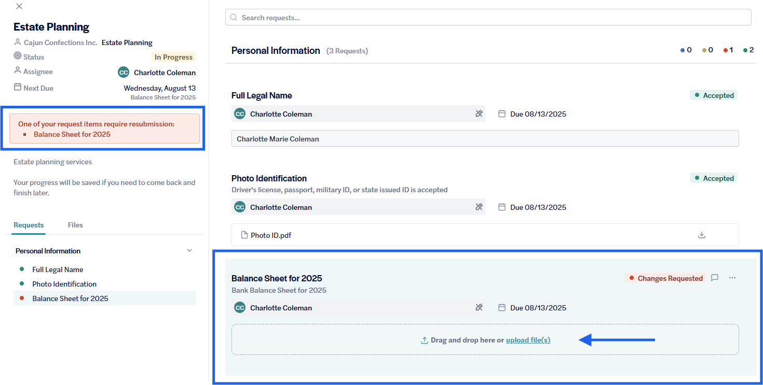Select Balance Sheet for 2025 sidebar item
The height and width of the screenshot is (385, 763).
click(x=104, y=298)
